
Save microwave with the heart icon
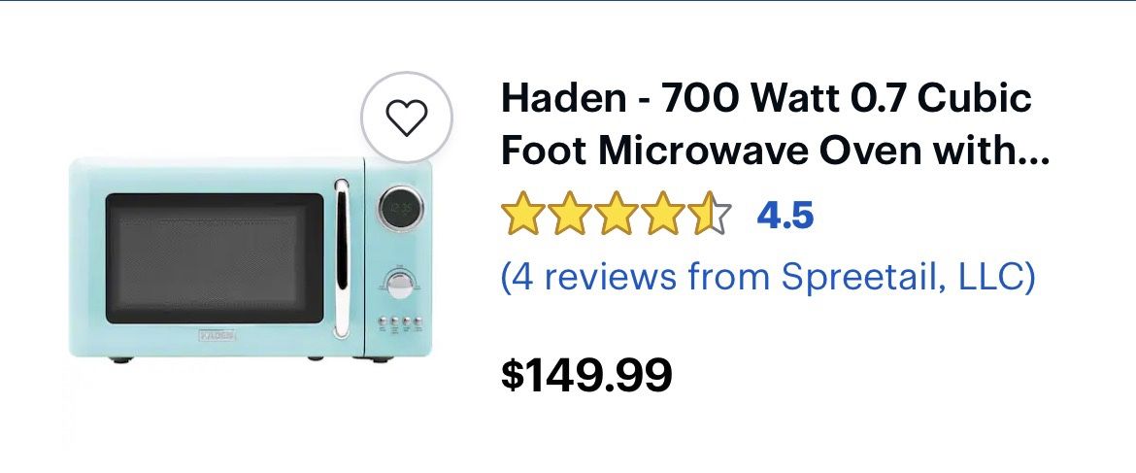[407, 117]
